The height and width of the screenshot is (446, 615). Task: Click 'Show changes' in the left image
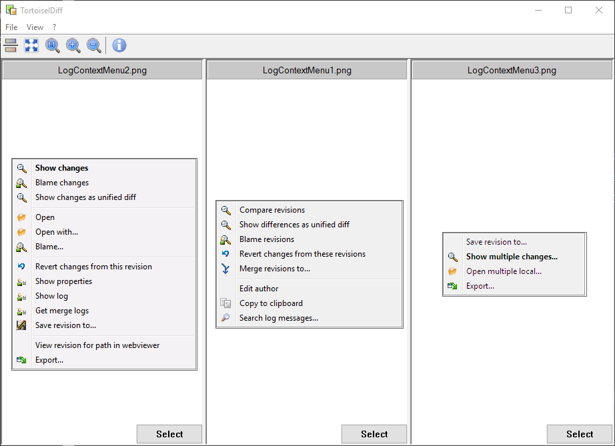click(x=61, y=168)
